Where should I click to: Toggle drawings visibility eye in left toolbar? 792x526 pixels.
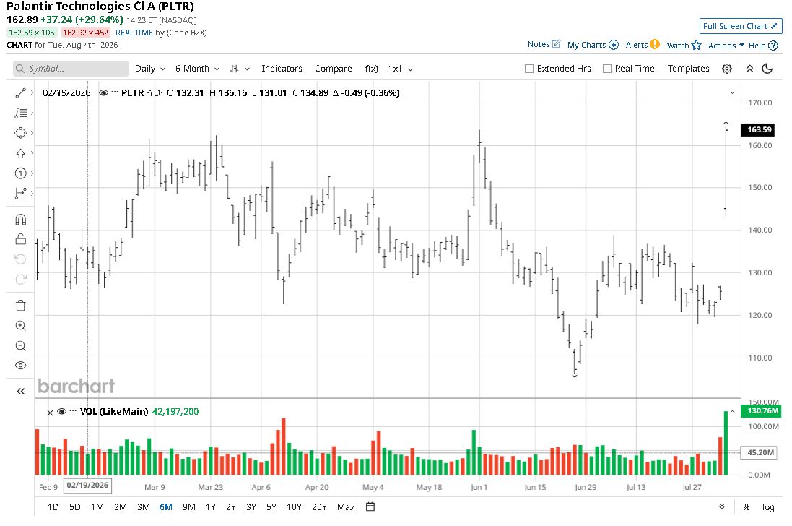[x=20, y=366]
